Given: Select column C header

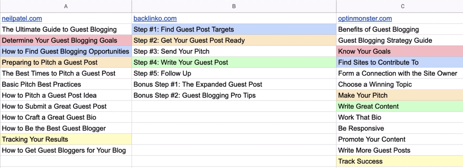Looking at the screenshot, I should pyautogui.click(x=403, y=6).
